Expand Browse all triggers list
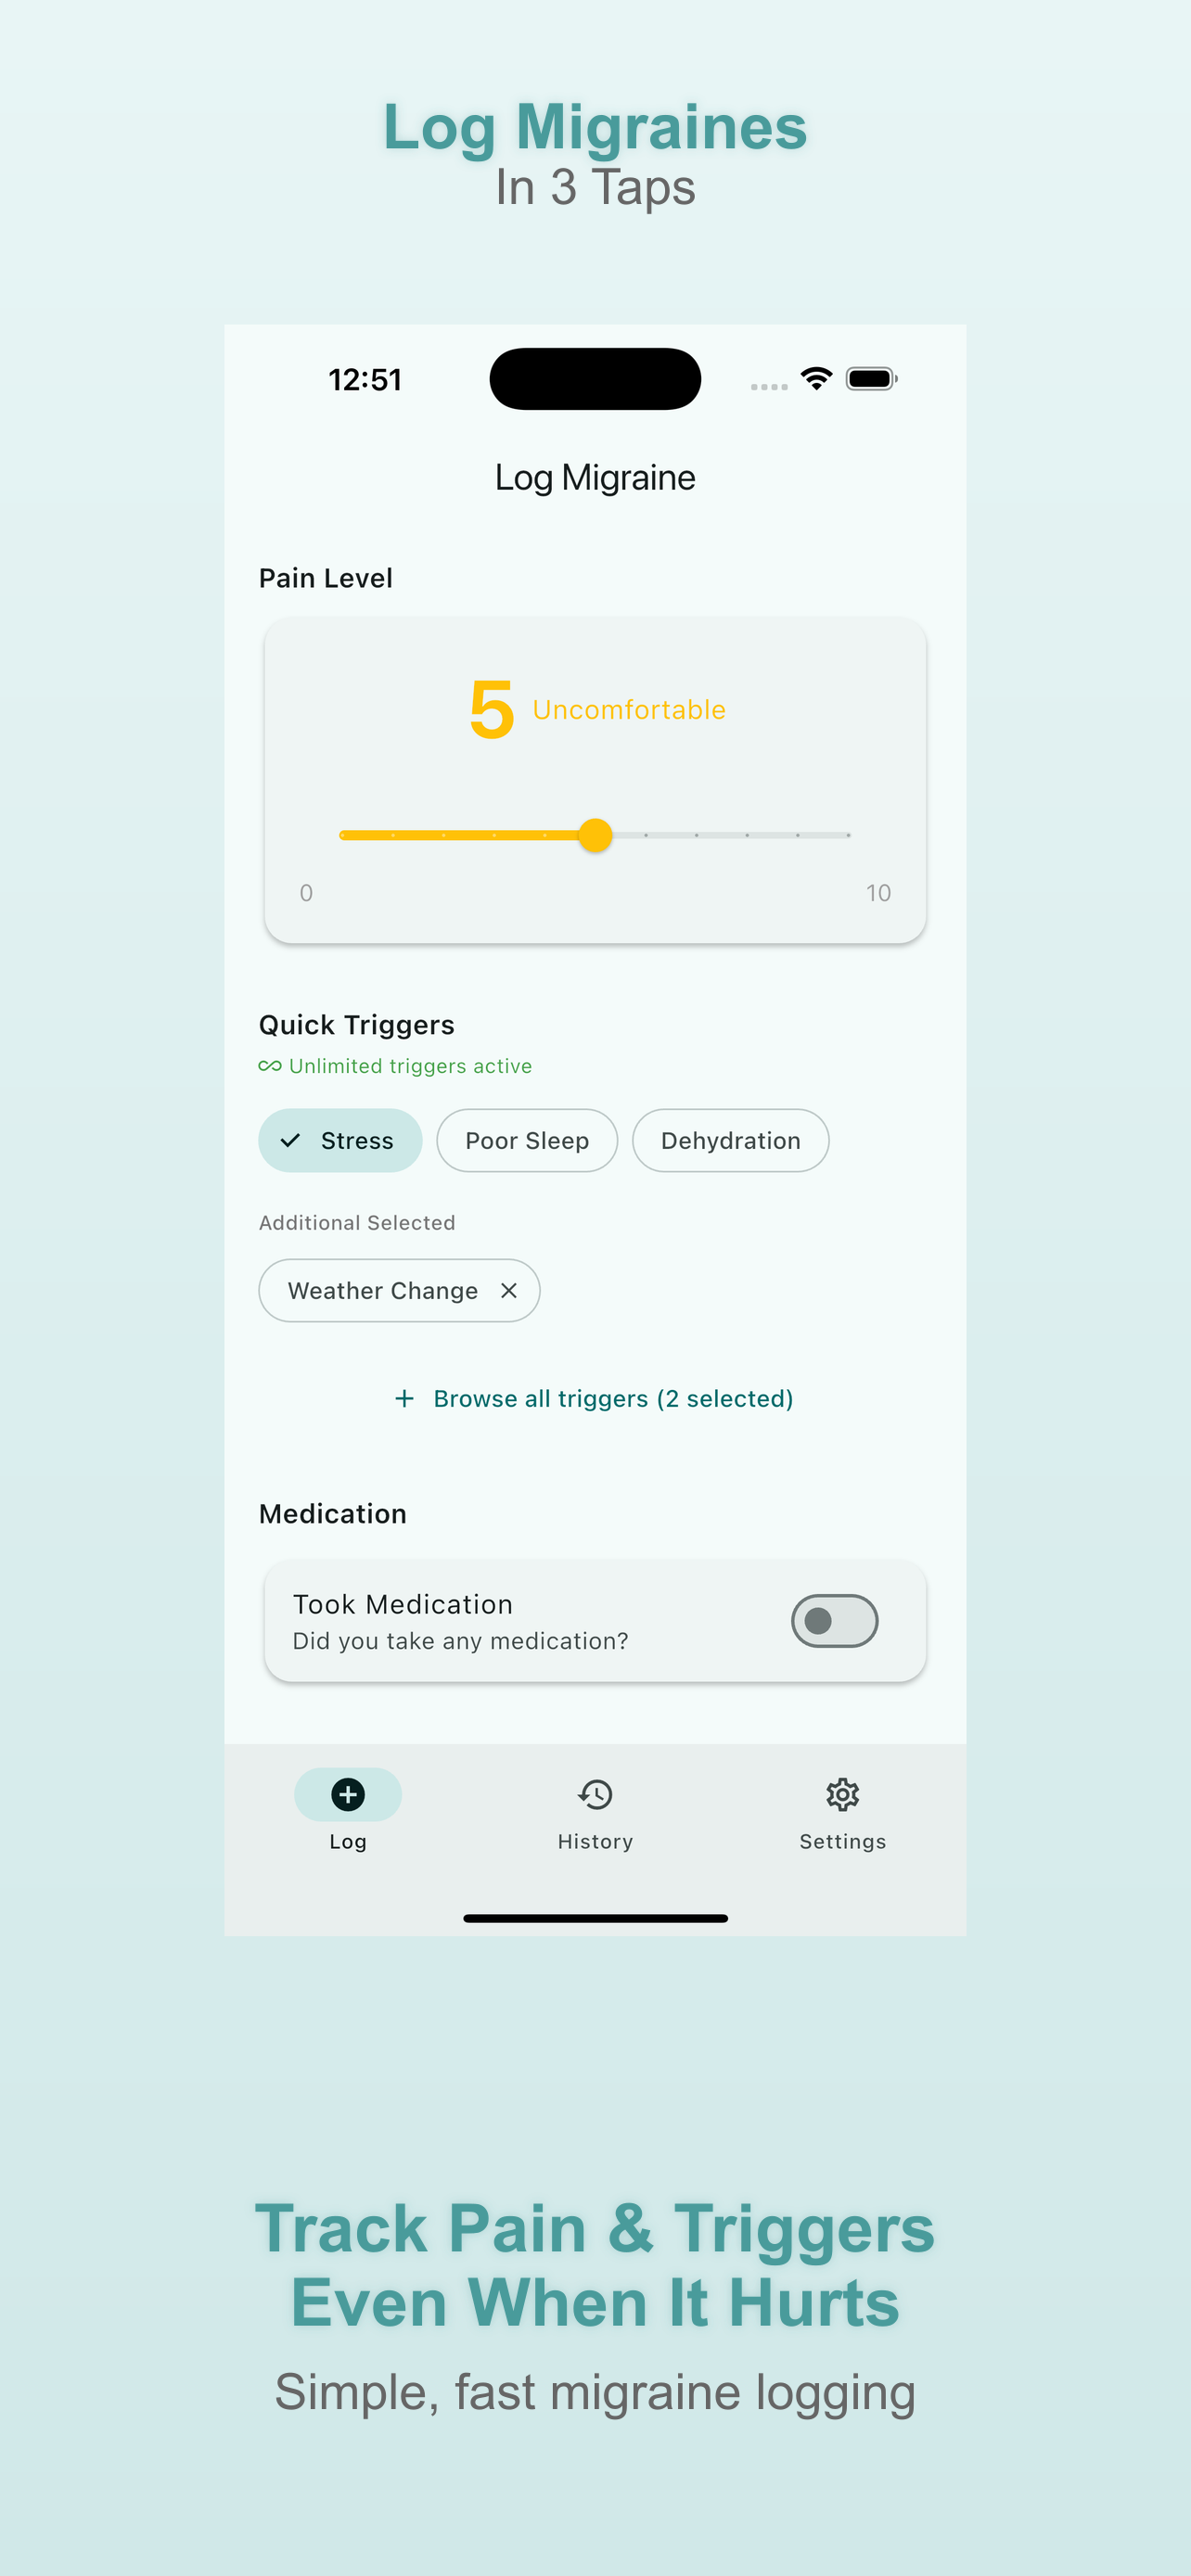The width and height of the screenshot is (1191, 2576). 613,1398
